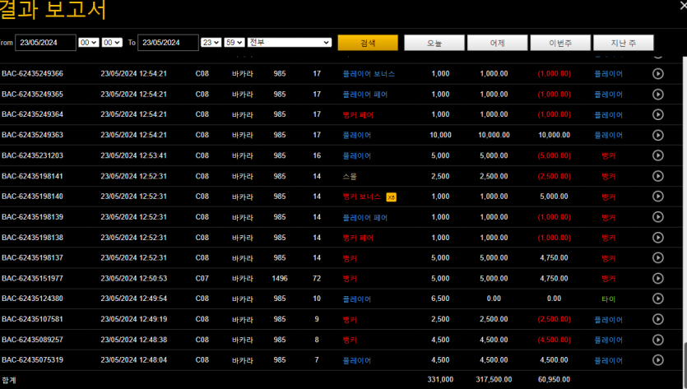
Task: Expand the 전부 filter dropdown
Action: 289,42
